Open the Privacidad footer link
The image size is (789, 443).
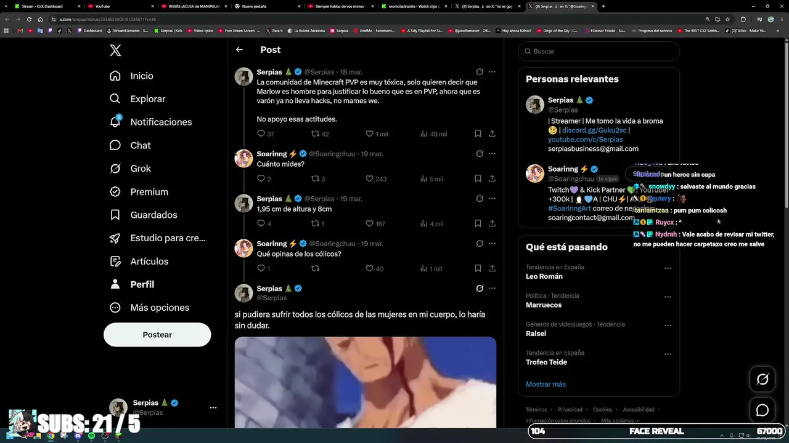(570, 410)
